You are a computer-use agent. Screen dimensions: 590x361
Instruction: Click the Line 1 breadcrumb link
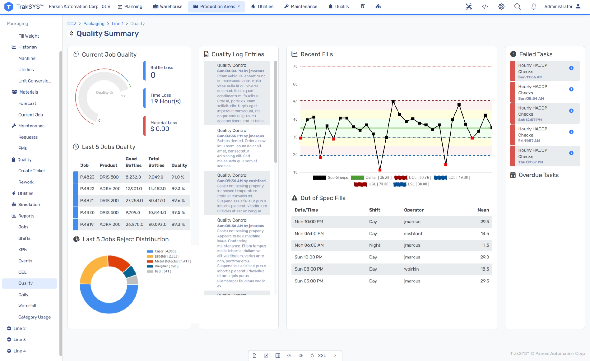point(117,24)
